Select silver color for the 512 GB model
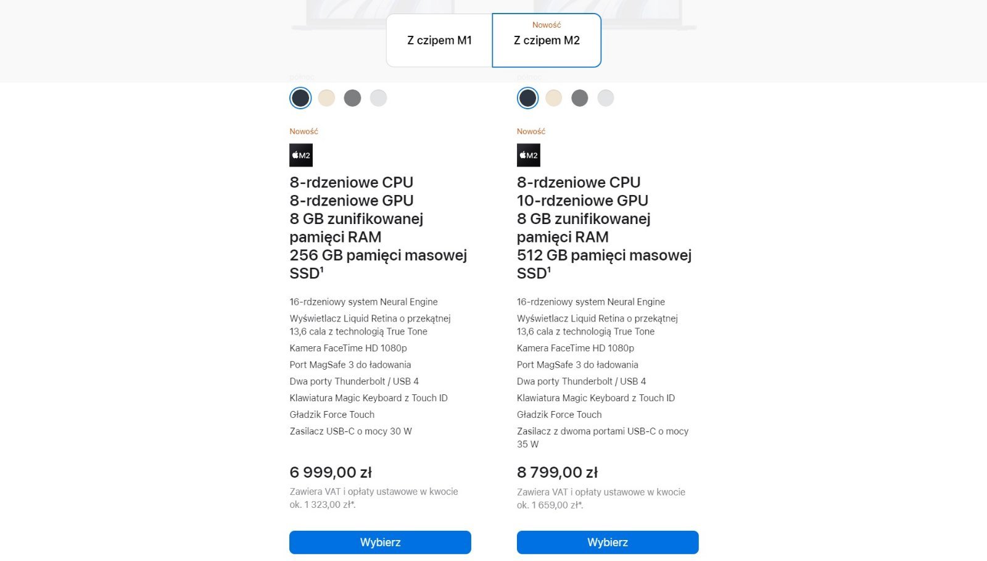 pyautogui.click(x=605, y=98)
